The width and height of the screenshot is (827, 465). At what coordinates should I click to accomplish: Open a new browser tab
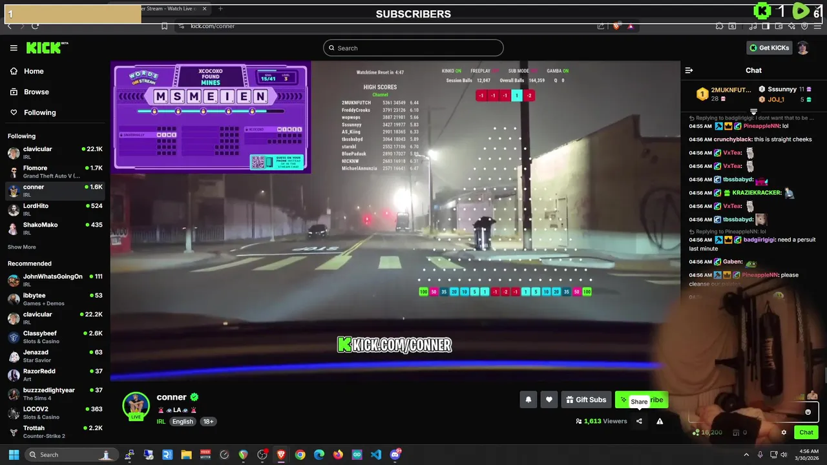[x=220, y=8]
